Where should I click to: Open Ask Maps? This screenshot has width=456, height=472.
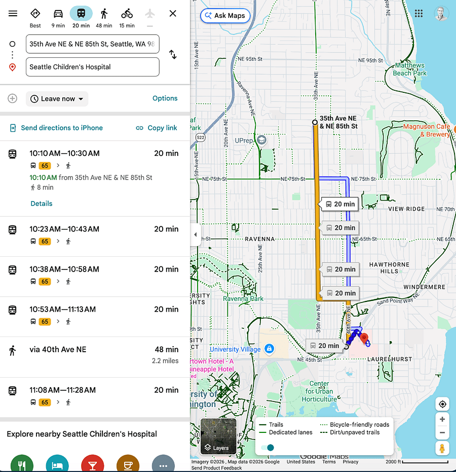click(x=225, y=16)
